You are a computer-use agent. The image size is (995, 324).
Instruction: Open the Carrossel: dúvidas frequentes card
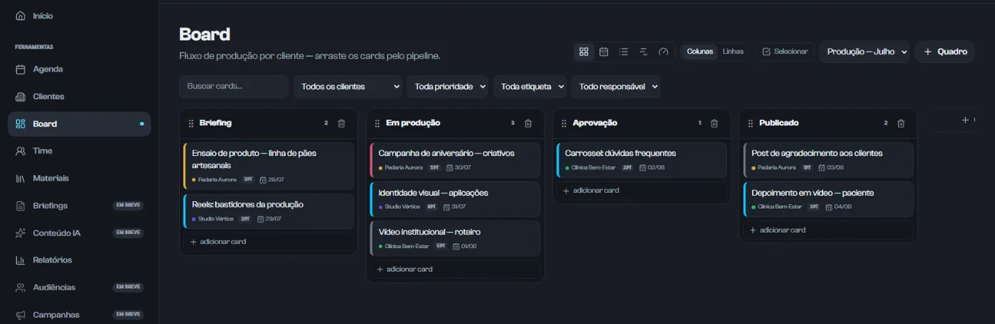pyautogui.click(x=641, y=160)
